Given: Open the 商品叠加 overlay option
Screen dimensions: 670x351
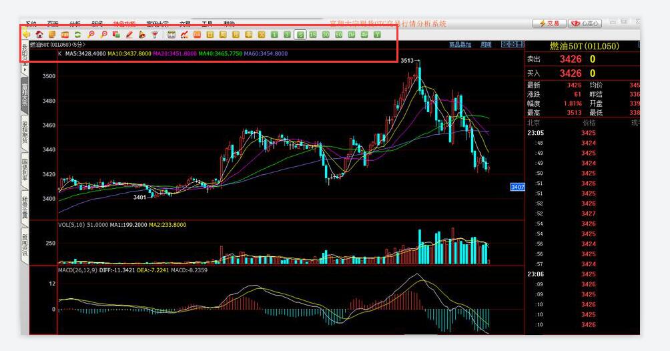Looking at the screenshot, I should [460, 45].
